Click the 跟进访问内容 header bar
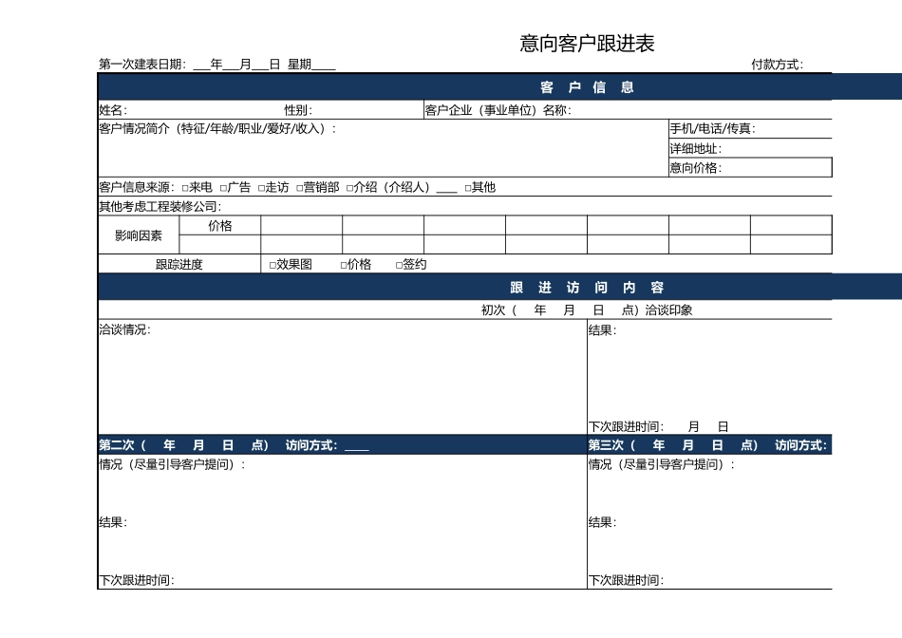This screenshot has width=902, height=638. click(x=589, y=287)
